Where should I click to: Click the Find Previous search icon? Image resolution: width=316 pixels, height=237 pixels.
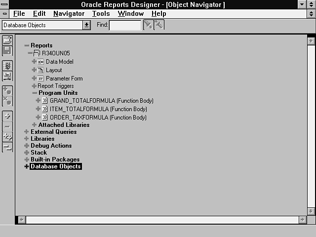(158, 25)
